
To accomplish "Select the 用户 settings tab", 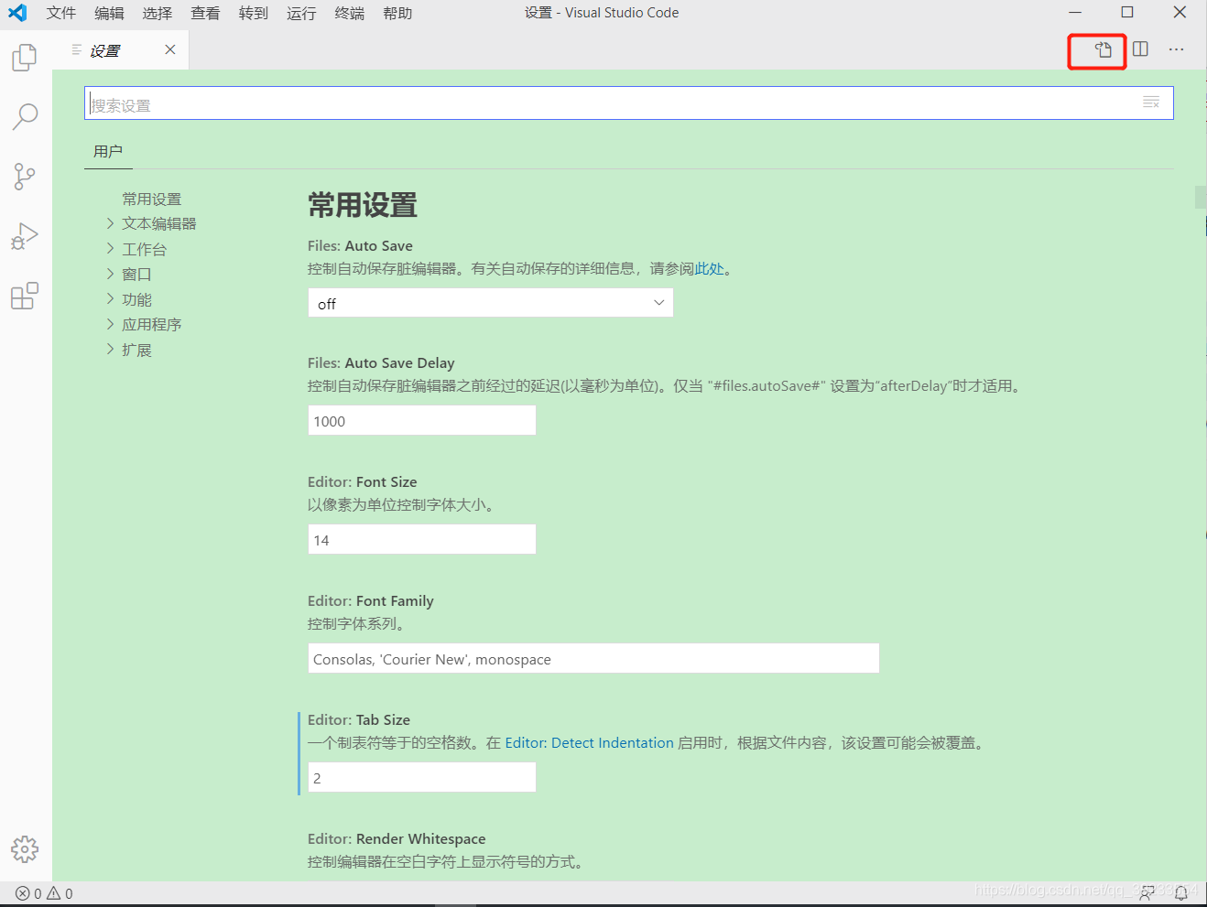I will click(108, 150).
